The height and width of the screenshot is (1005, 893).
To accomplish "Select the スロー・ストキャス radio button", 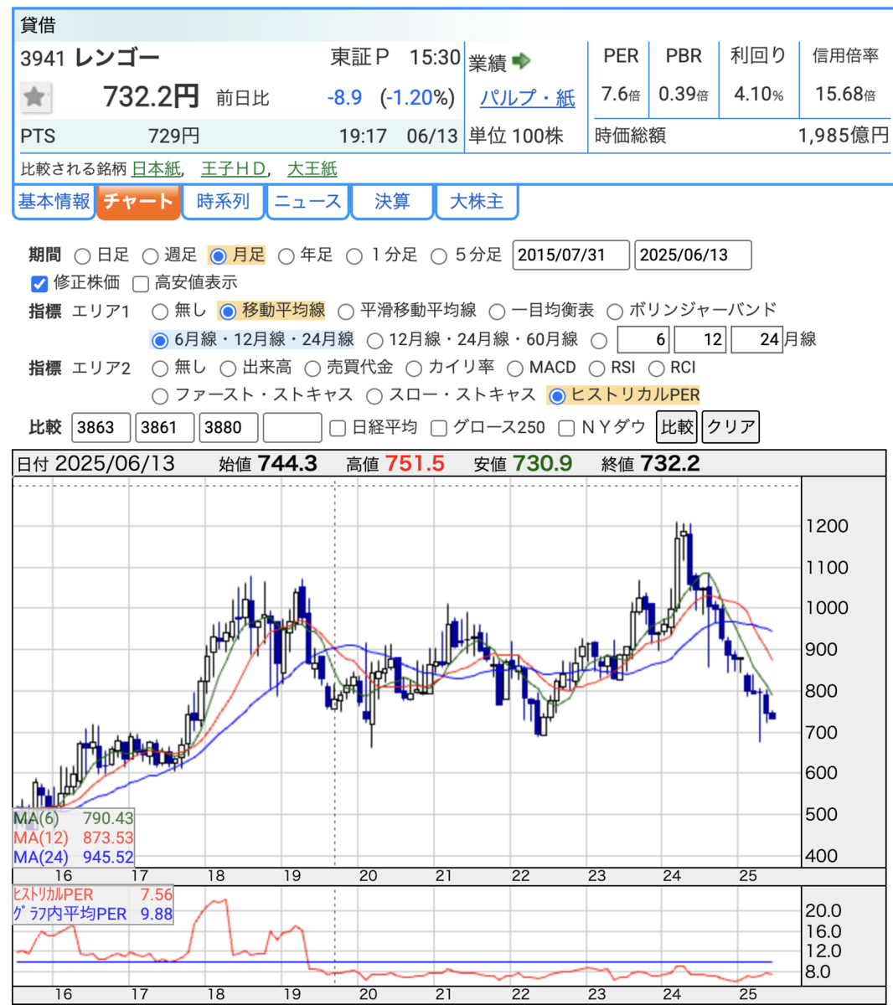I will pyautogui.click(x=374, y=396).
